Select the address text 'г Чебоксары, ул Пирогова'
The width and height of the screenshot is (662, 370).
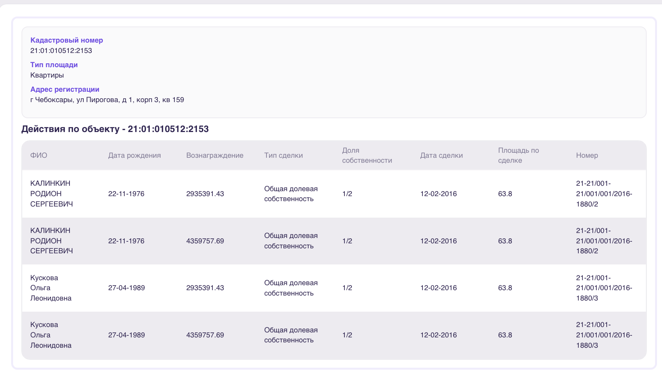74,100
